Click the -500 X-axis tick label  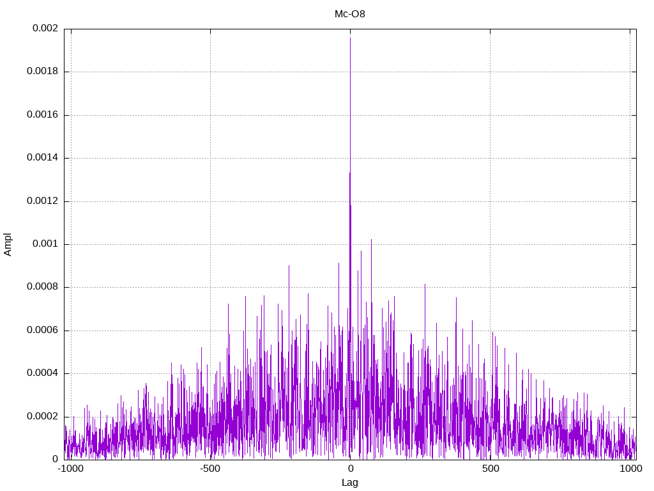209,469
